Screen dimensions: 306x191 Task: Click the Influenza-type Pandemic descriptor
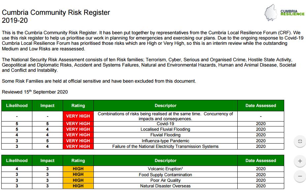165,141
